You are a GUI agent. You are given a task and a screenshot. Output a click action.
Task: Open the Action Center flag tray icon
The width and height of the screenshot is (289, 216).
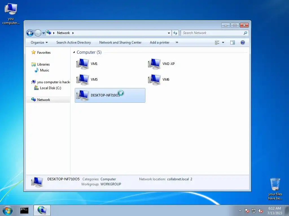coord(247,211)
